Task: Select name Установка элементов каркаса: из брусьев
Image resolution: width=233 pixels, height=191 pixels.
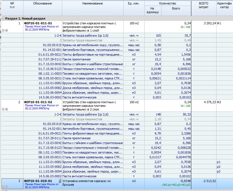Action: click(87, 183)
